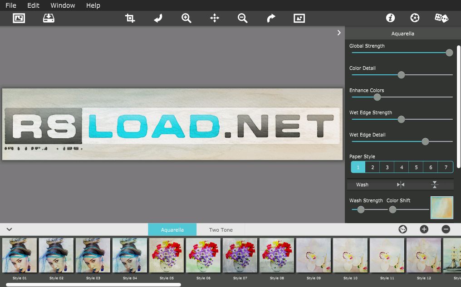Screen dimensions: 461x287
Task: Apply the Style 07 preset
Action: [x=240, y=255]
